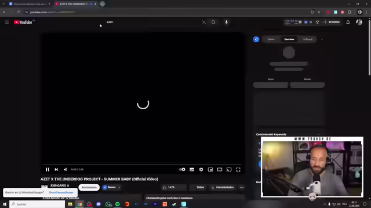371x208 pixels.
Task: Open more actions ellipsis below the video
Action: tap(241, 187)
